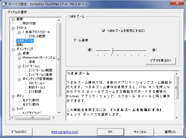Screen dimensions: 186x138
Task: Collapse the エッジモーション node
Action: tap(19, 67)
